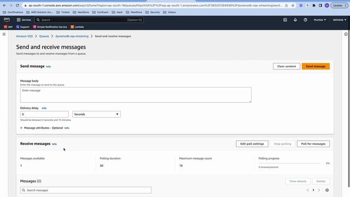Open the Videos bookmark folder
Image resolution: width=350 pixels, height=197 pixels.
pos(170,12)
